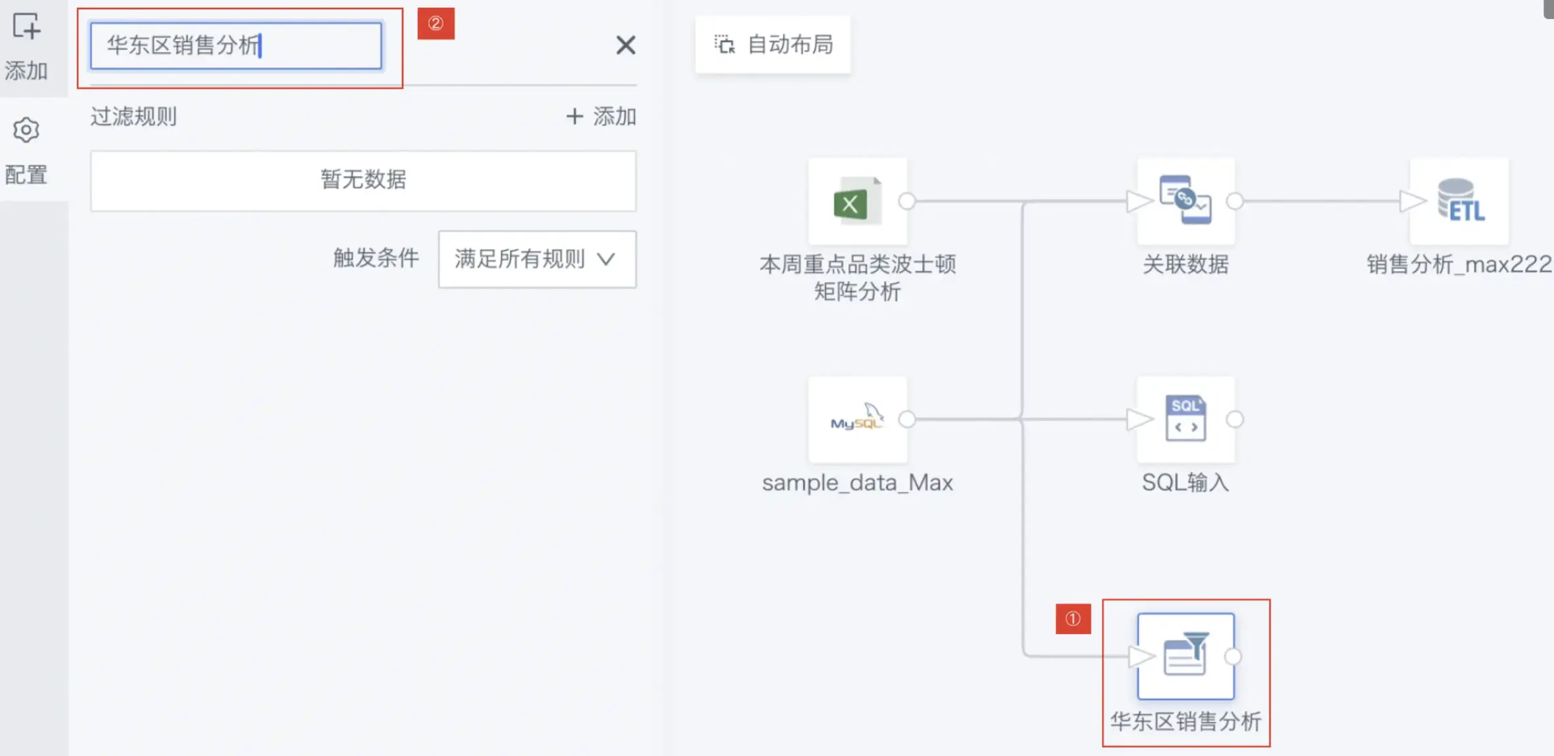Image resolution: width=1554 pixels, height=756 pixels.
Task: Close the filter configuration panel
Action: [x=625, y=45]
